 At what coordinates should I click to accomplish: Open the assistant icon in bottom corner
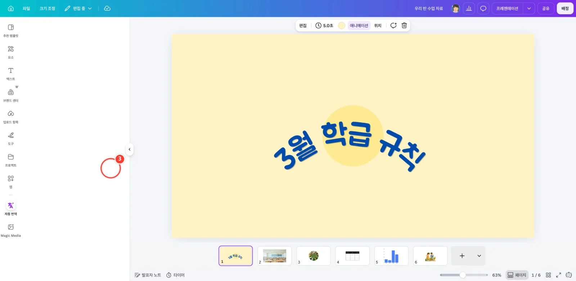(569, 275)
